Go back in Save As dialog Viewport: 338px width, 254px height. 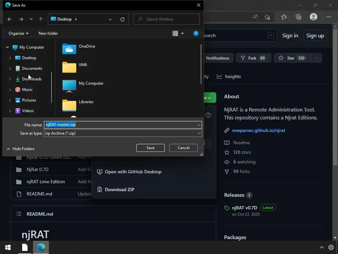10,19
